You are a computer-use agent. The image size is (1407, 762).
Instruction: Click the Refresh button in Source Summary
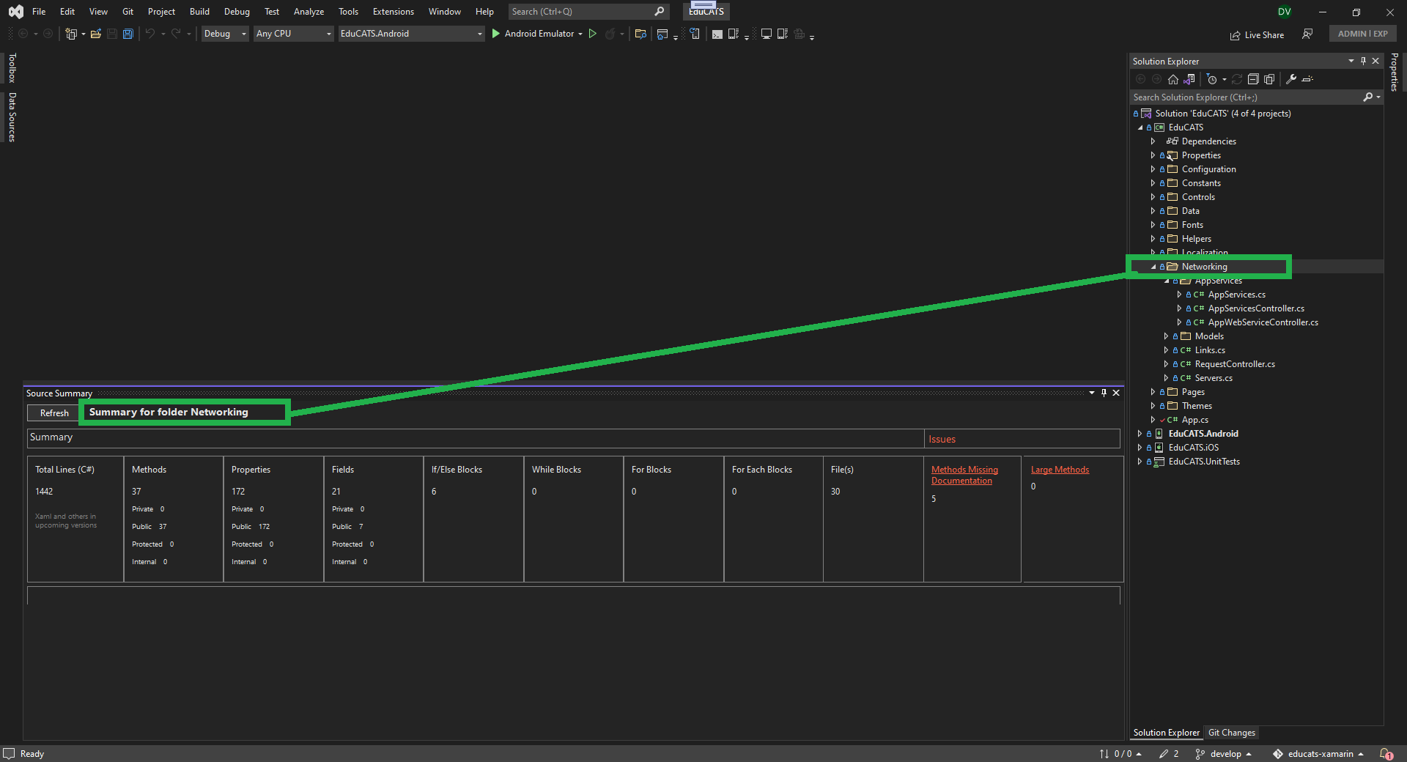click(54, 413)
